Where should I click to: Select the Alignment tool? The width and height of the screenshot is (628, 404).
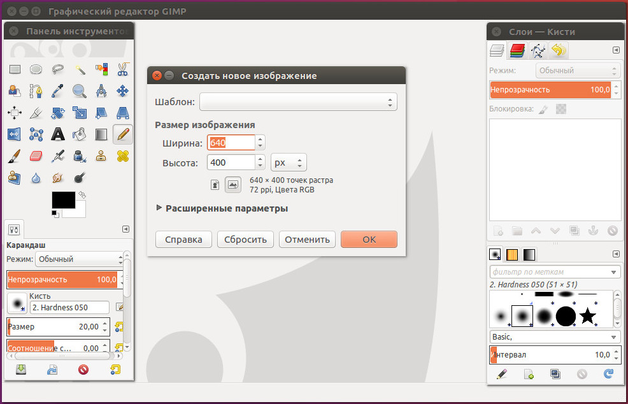(x=15, y=113)
